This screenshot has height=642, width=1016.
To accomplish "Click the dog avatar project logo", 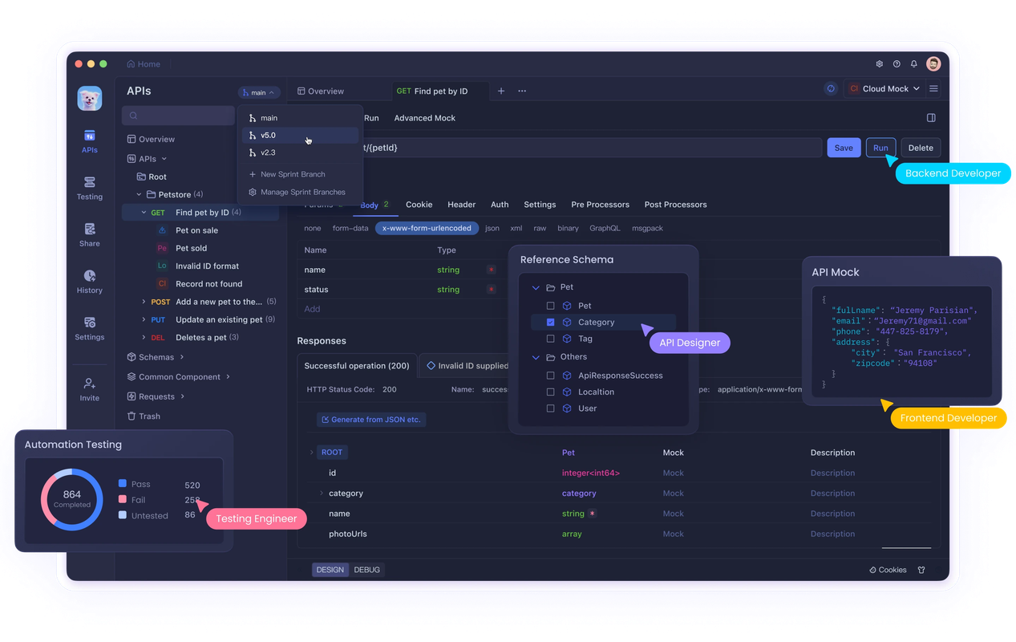I will point(90,98).
